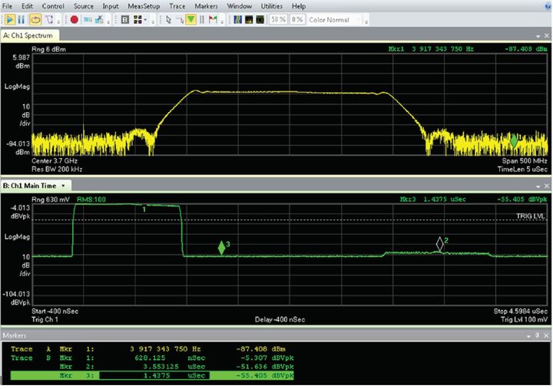Click the green Run/play measurement icon
This screenshot has height=389, width=553.
tap(10, 19)
